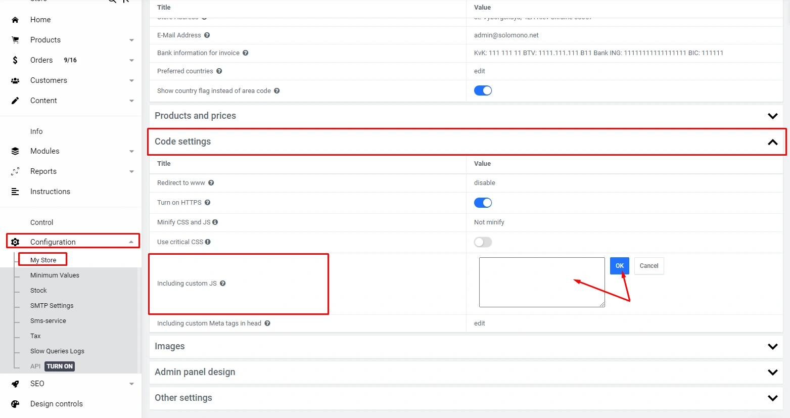Click the SEO rocket icon
This screenshot has height=418, width=790.
(x=15, y=384)
